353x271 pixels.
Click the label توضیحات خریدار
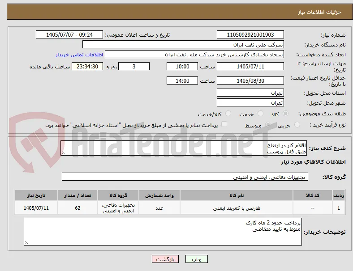[325, 232]
